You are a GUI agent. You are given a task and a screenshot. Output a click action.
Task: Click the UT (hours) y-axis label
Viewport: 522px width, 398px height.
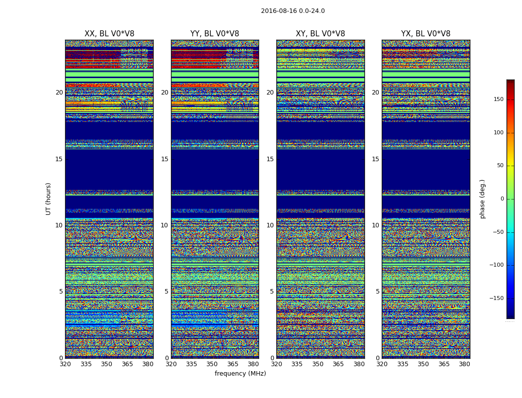(x=49, y=199)
